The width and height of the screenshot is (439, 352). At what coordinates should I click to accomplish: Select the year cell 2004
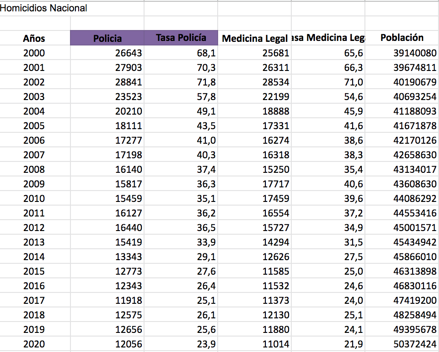pos(34,111)
